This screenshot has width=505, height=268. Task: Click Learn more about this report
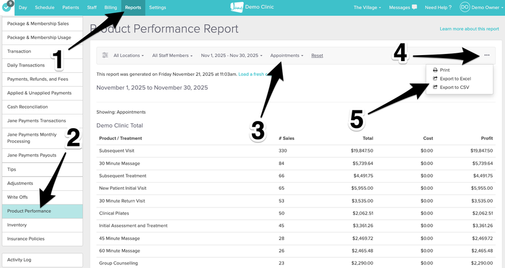[x=469, y=28]
